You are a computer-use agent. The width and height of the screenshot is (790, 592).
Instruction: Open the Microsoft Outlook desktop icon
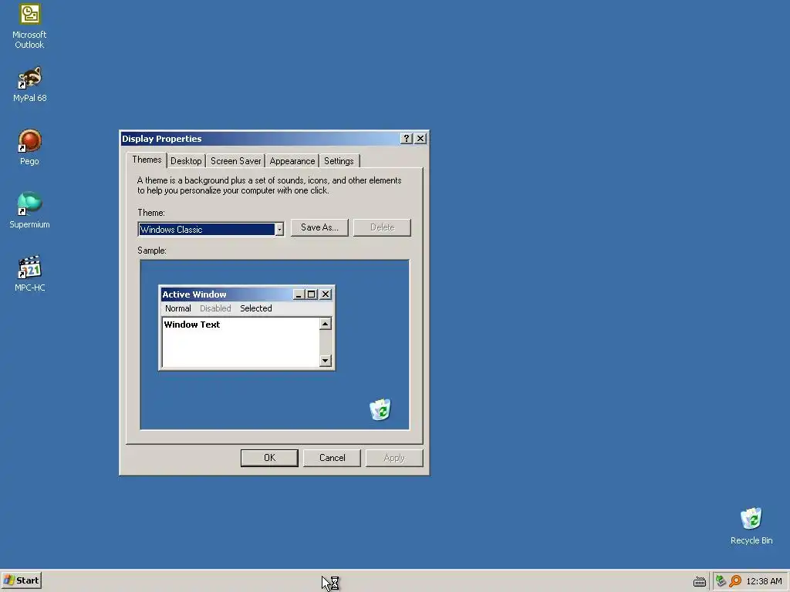pos(29,26)
